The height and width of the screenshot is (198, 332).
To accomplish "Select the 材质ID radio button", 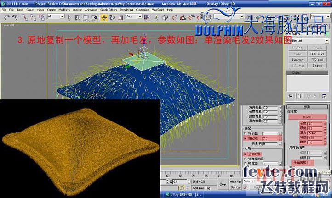I will [x=246, y=164].
